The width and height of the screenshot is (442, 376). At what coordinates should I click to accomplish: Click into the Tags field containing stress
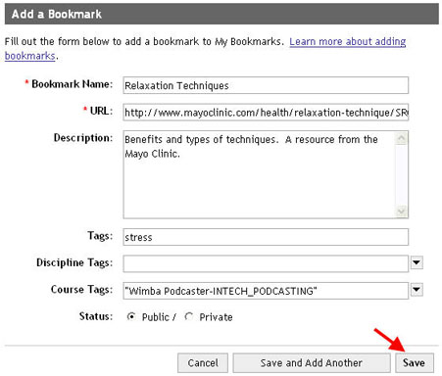point(266,237)
